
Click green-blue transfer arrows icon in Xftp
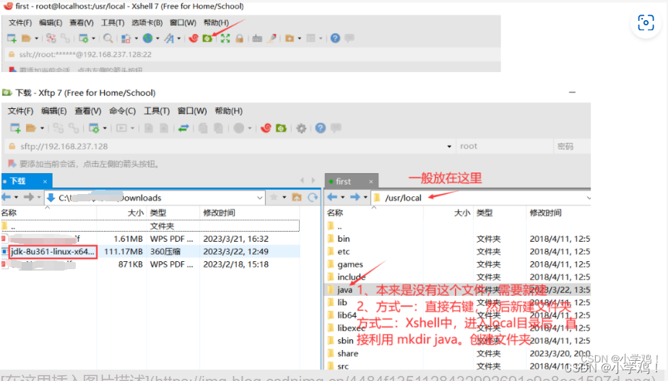(x=183, y=128)
